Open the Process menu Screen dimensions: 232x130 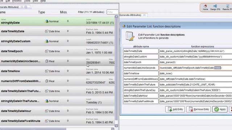pyautogui.click(x=17, y=1)
